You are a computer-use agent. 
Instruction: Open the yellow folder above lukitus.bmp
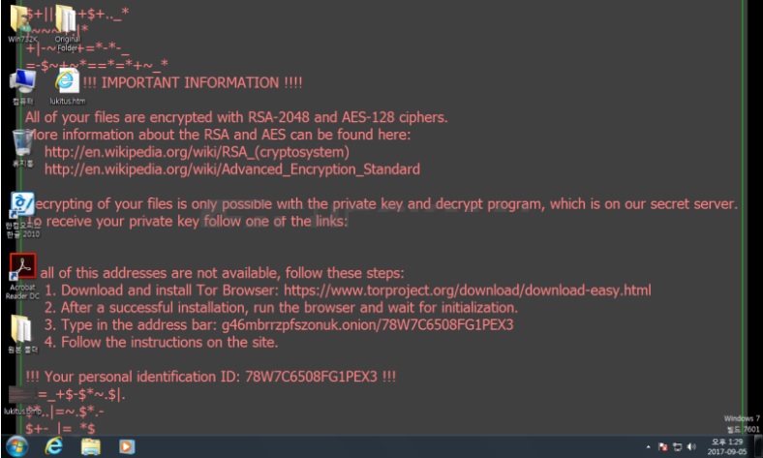22,333
